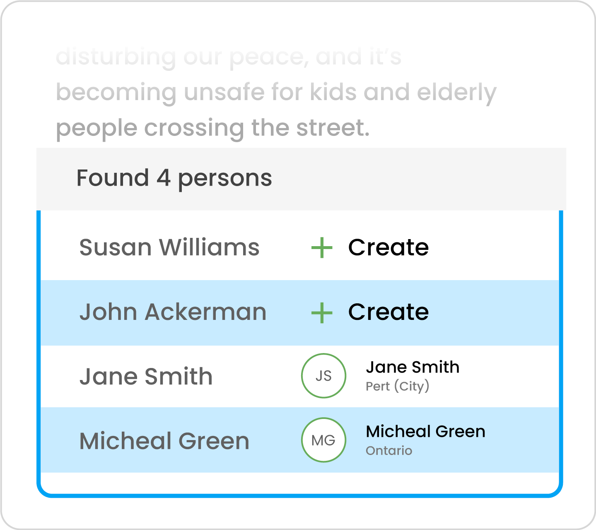Select the Jane Smith name on left
The height and width of the screenshot is (530, 596).
(x=146, y=377)
